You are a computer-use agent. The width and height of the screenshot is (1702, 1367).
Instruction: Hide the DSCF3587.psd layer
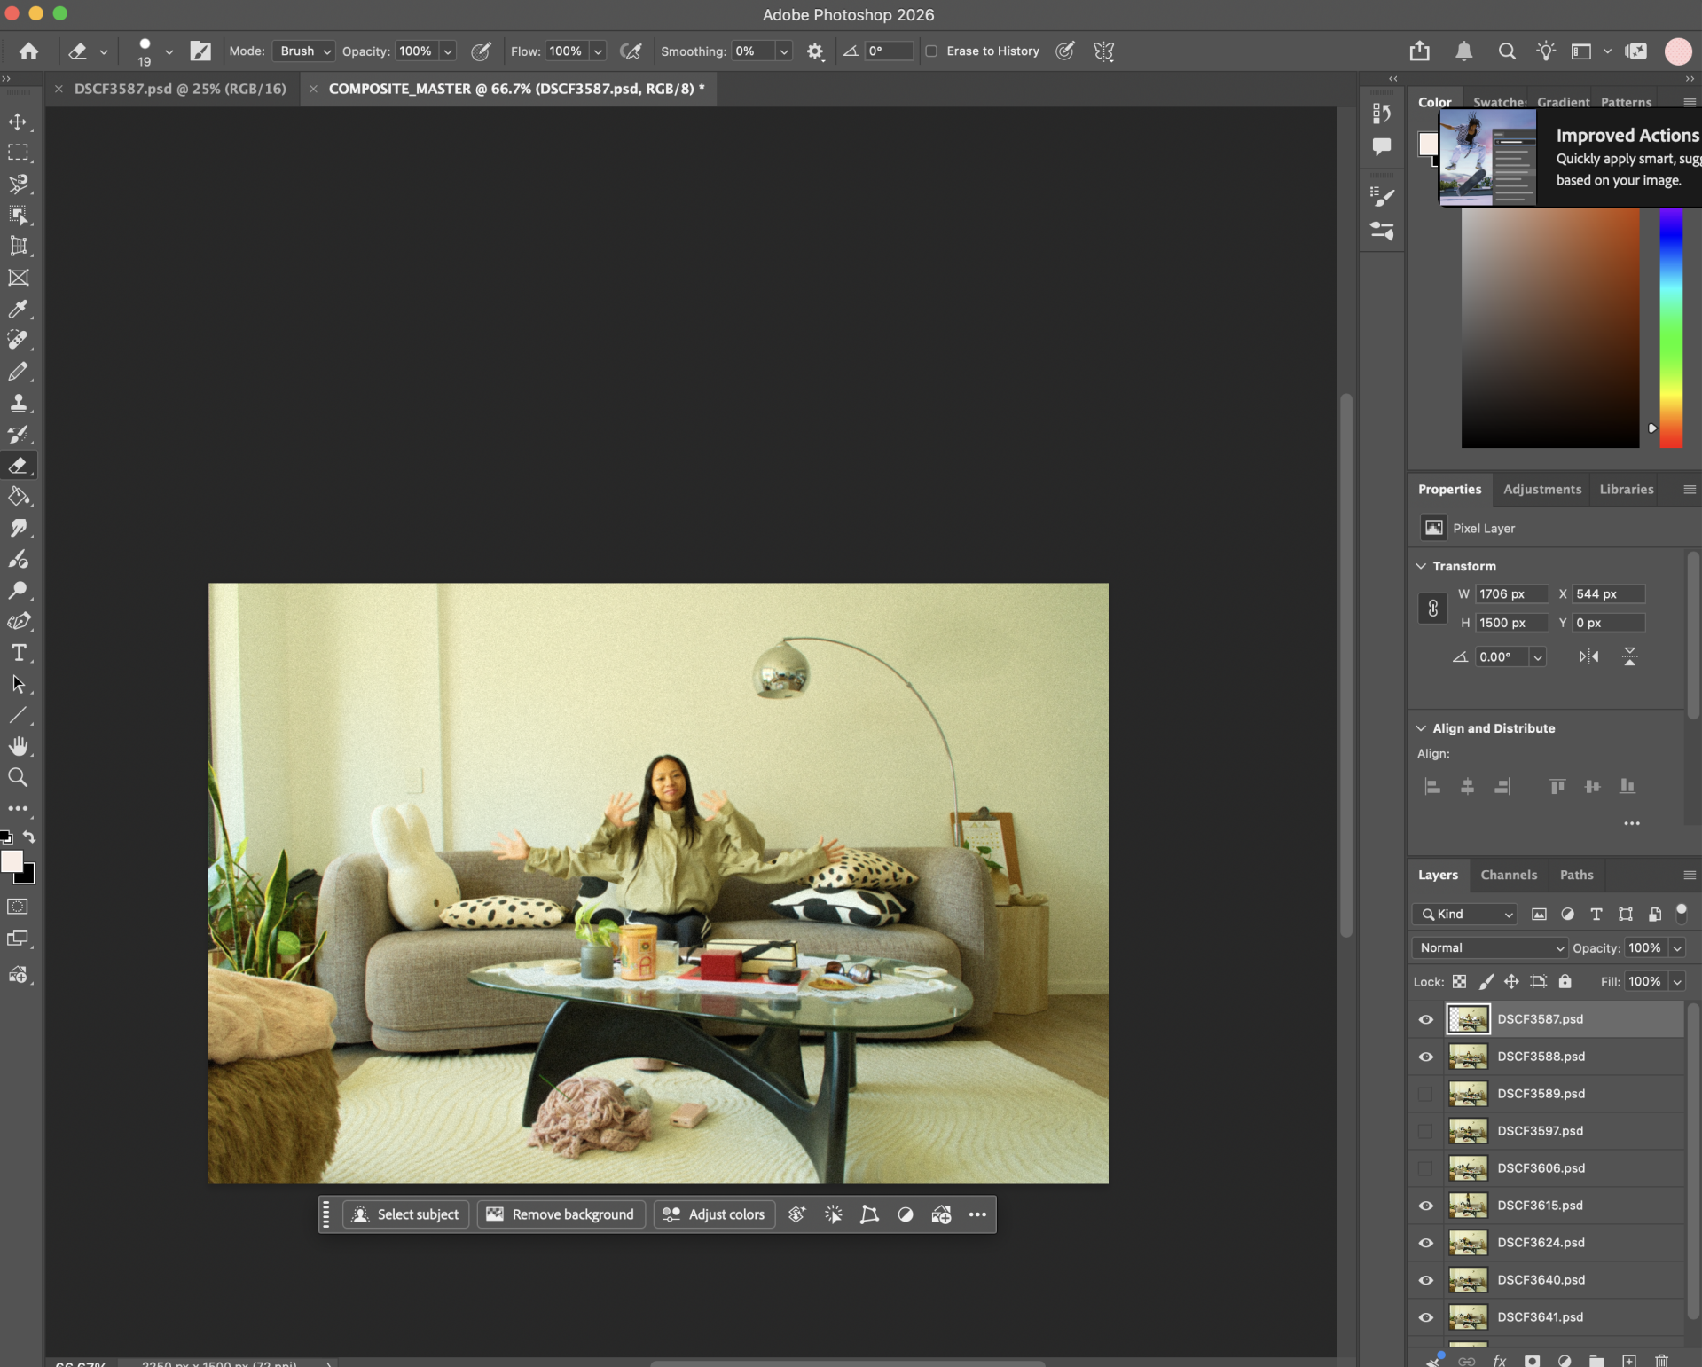pos(1425,1019)
